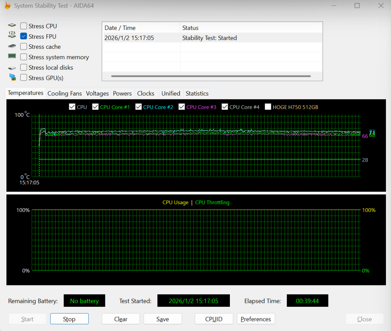391x331 pixels.
Task: Enable Stress system memory checkbox
Action: coord(24,57)
